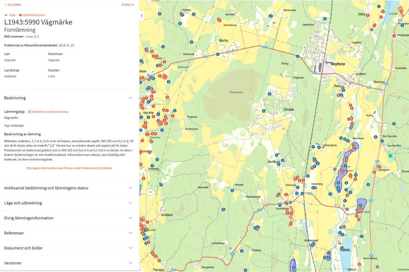Follow the Ytterligare information link
This screenshot has height=272, width=409.
point(69,168)
